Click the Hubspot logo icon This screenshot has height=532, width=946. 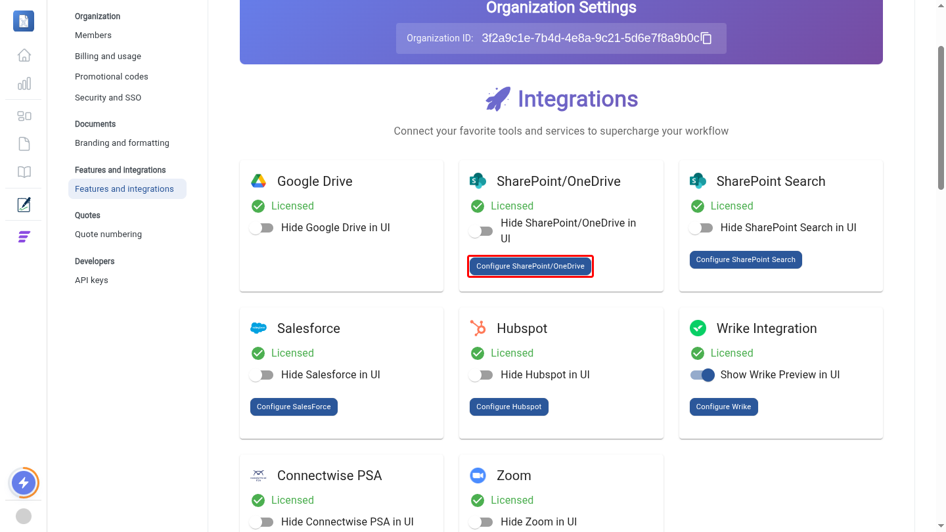(478, 328)
